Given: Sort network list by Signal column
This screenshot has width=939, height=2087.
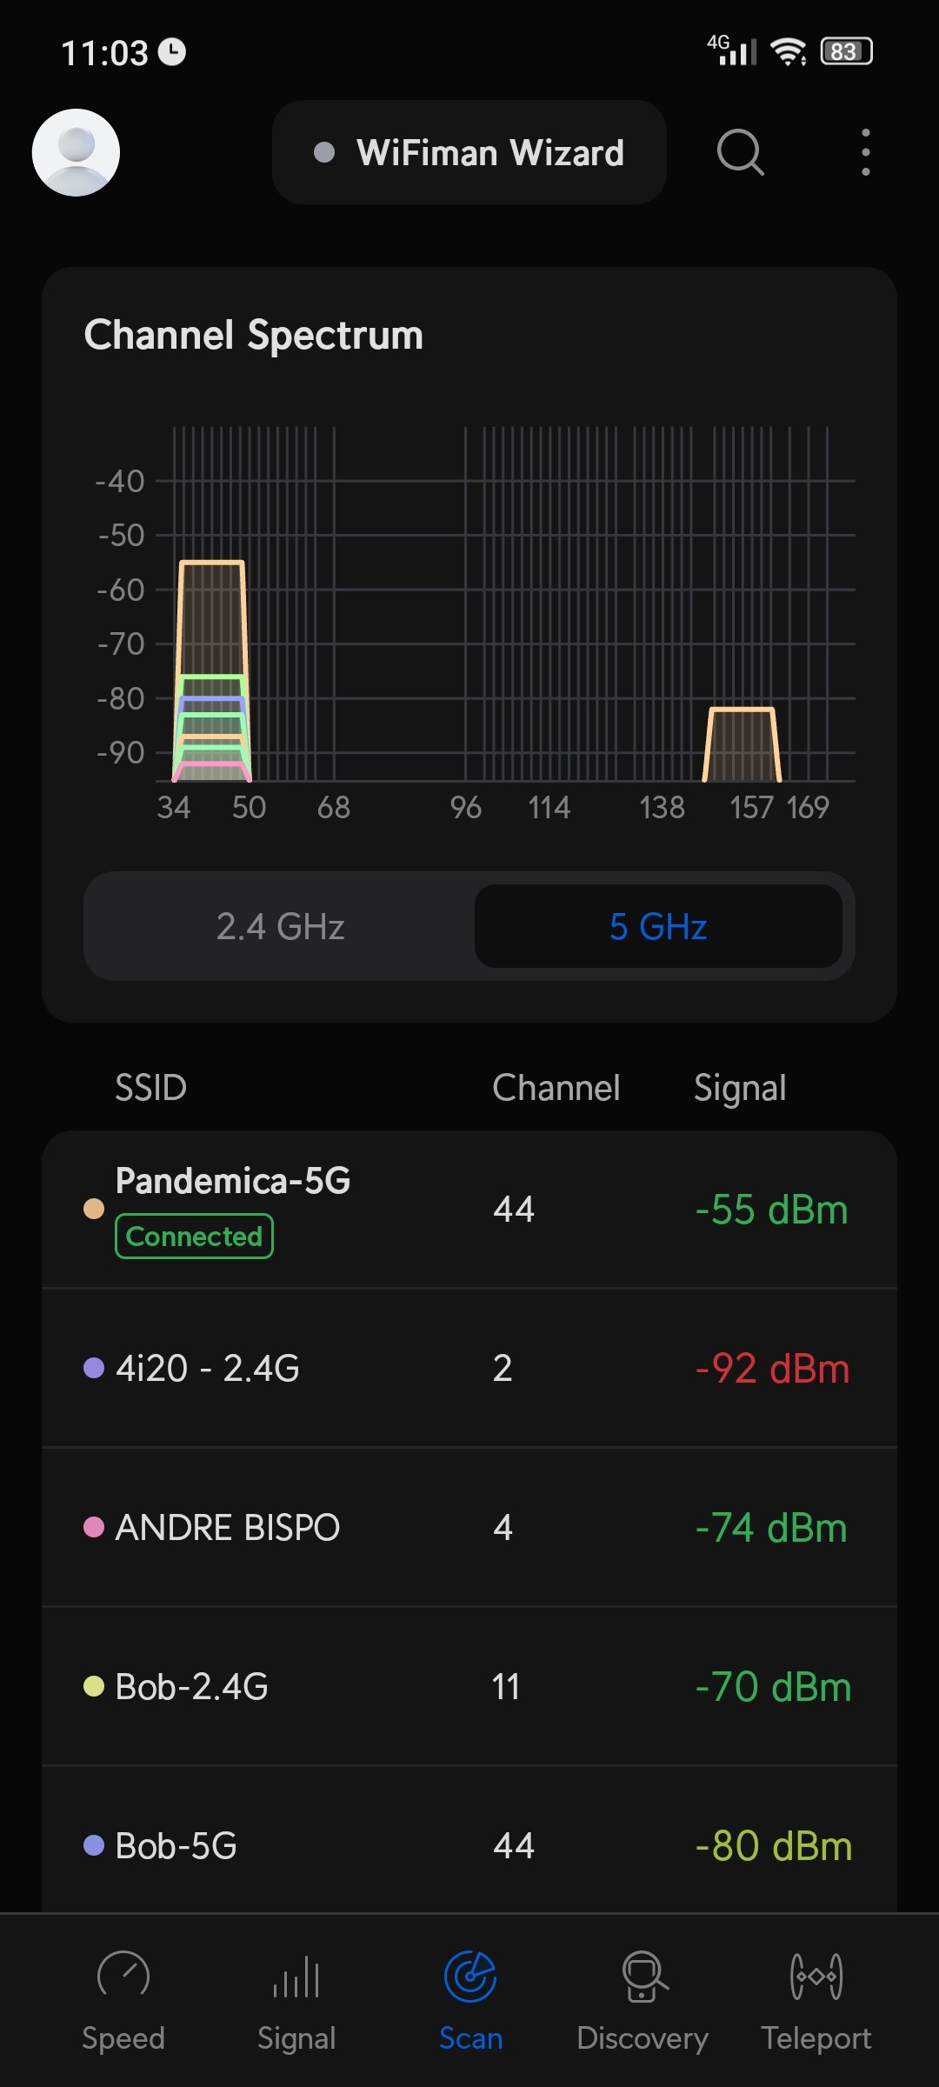Looking at the screenshot, I should [x=739, y=1088].
